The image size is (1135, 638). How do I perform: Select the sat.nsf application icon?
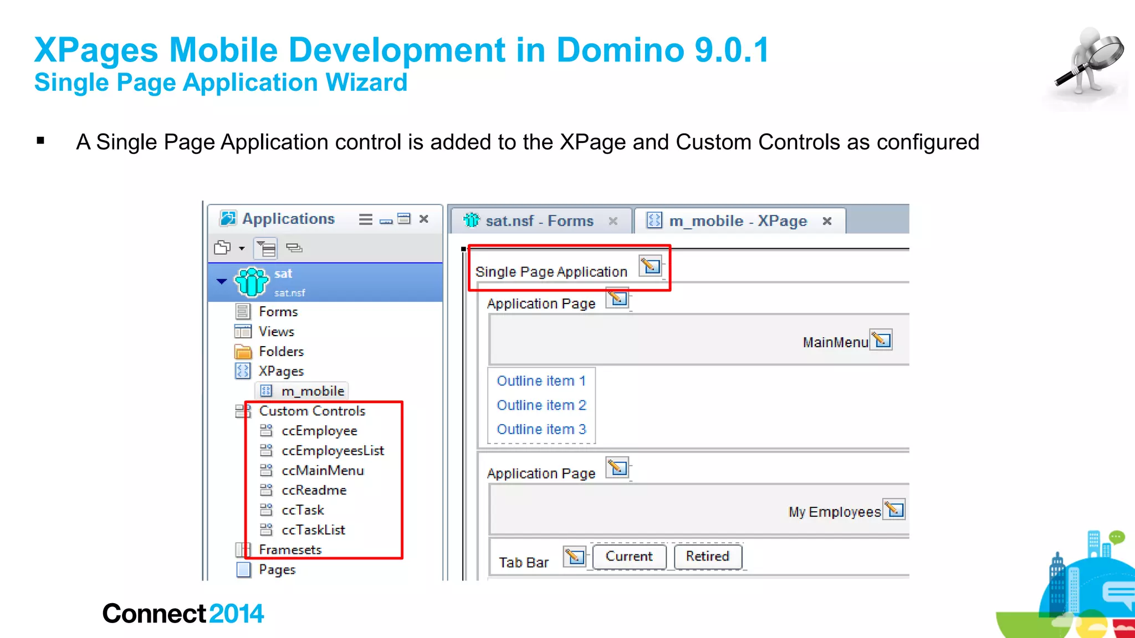(x=252, y=281)
